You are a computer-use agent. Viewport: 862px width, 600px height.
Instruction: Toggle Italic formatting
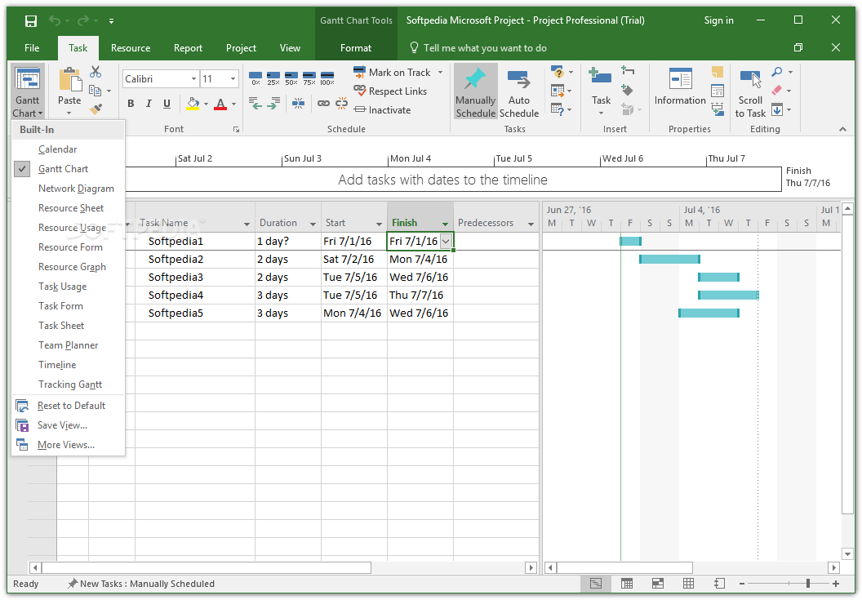tap(149, 104)
